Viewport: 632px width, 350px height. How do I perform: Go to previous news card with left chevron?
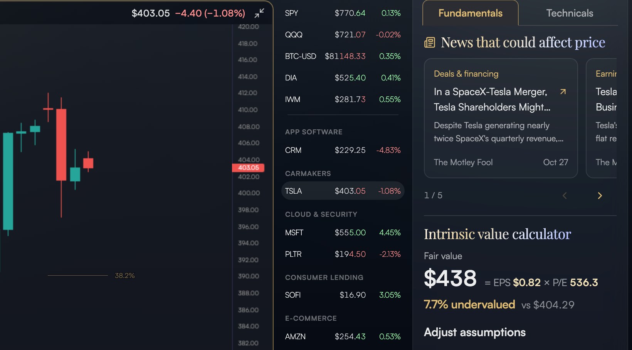point(565,196)
